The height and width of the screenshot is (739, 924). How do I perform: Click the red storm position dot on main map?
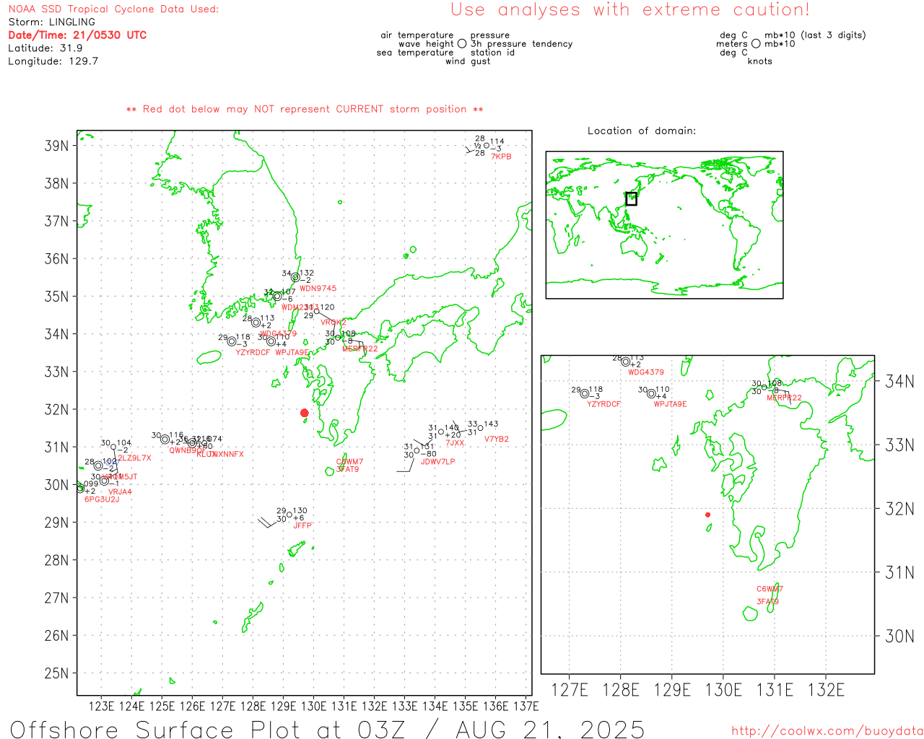pos(305,413)
